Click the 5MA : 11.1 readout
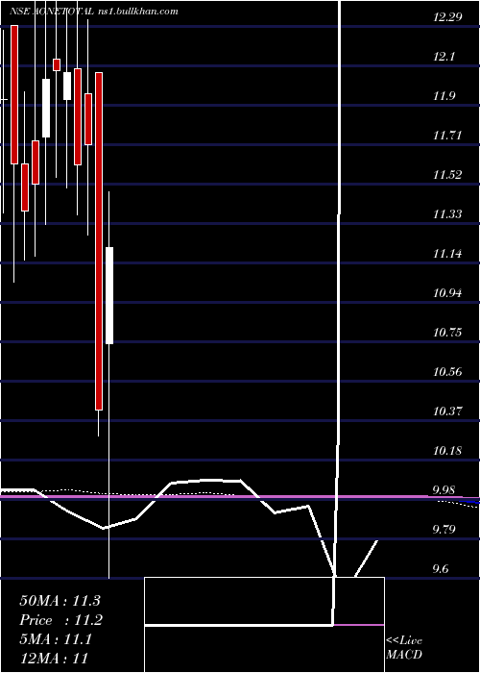This screenshot has width=480, height=673. coord(56,639)
